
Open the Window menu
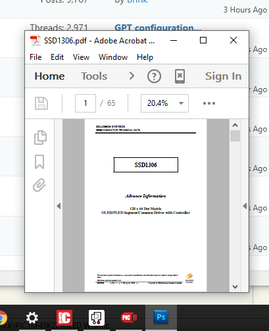(x=113, y=57)
